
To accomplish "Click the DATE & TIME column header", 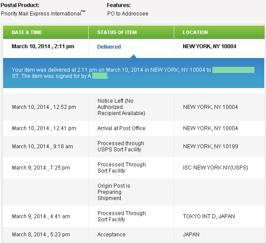I will (27, 32).
